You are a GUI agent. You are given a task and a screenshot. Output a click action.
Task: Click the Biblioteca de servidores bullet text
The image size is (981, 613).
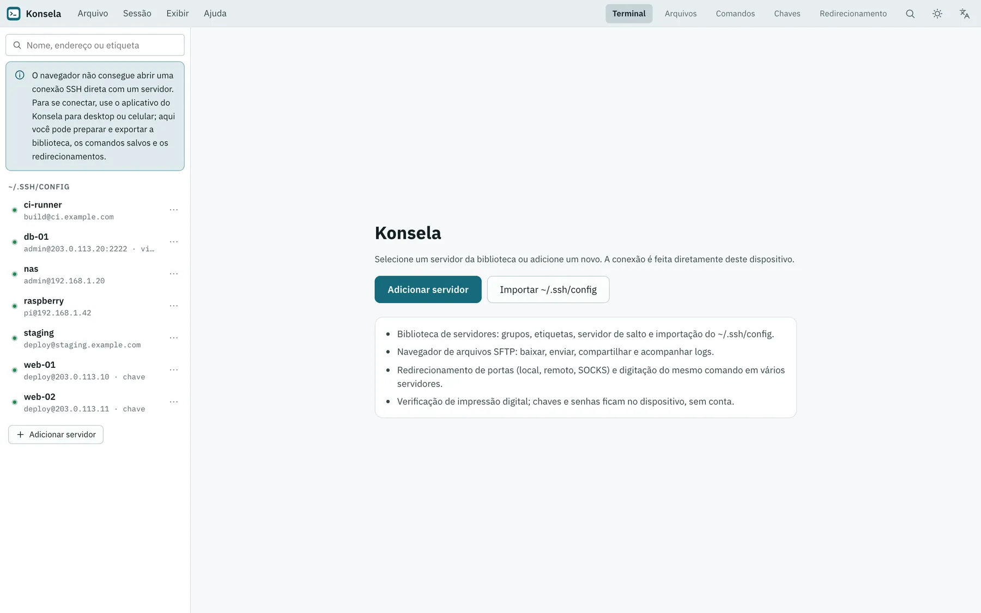(x=585, y=334)
